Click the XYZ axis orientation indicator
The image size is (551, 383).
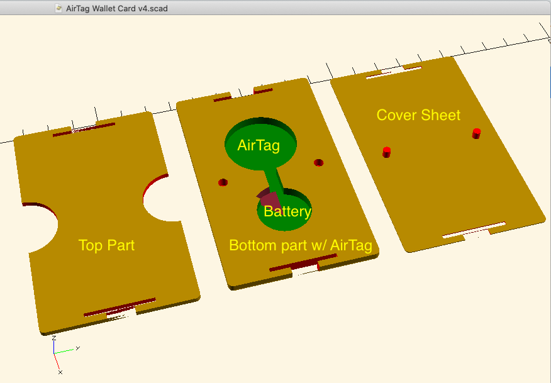tap(65, 355)
